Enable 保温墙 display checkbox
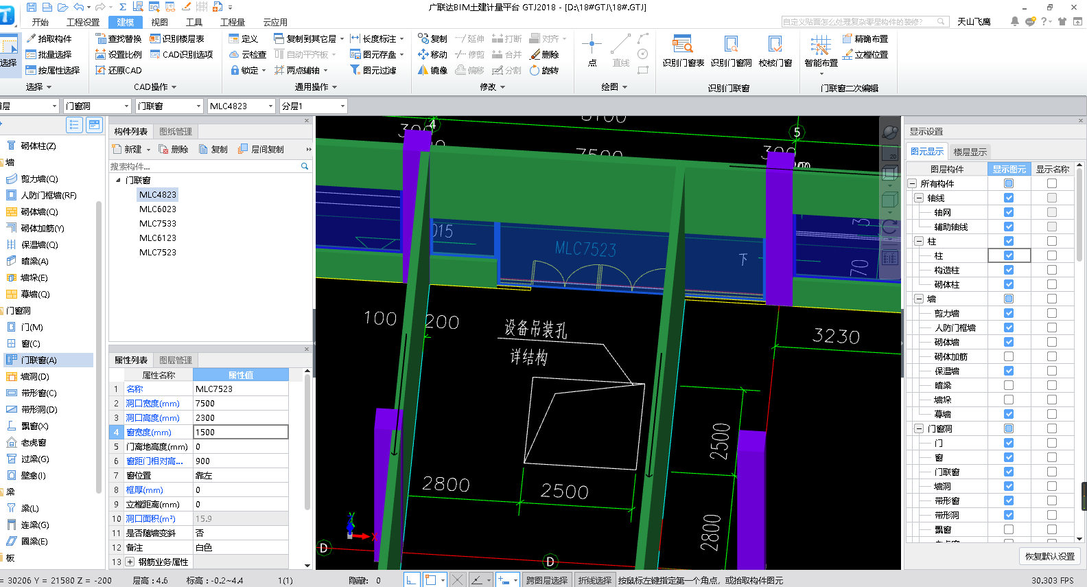 (1009, 371)
